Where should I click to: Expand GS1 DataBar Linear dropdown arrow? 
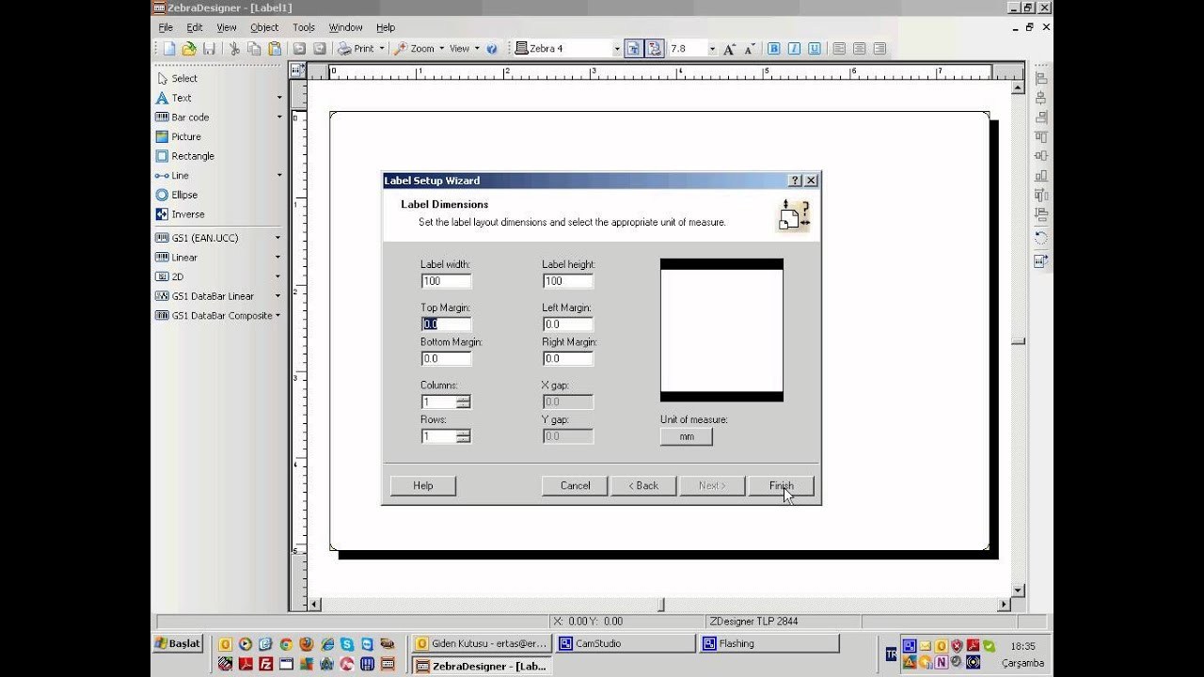tap(277, 296)
